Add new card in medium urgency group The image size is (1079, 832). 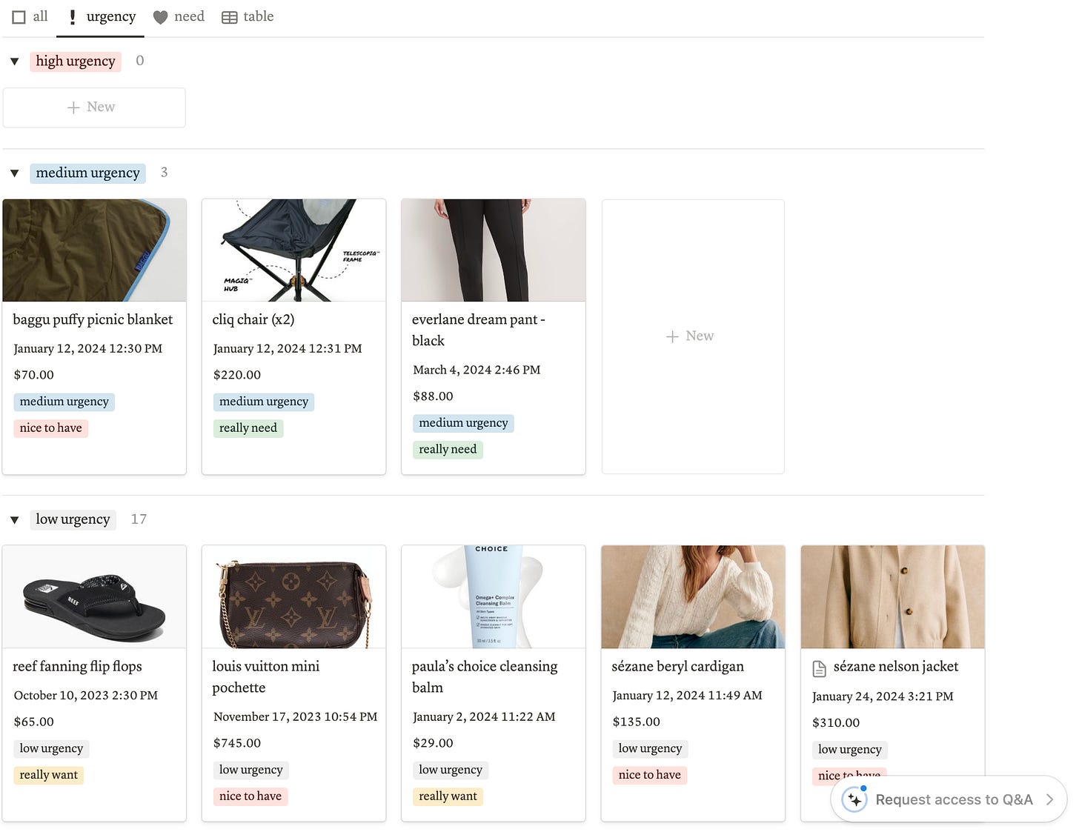click(x=693, y=336)
